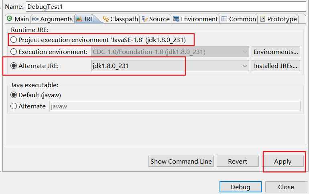Click the Environment tab monitor icon

pos(176,19)
